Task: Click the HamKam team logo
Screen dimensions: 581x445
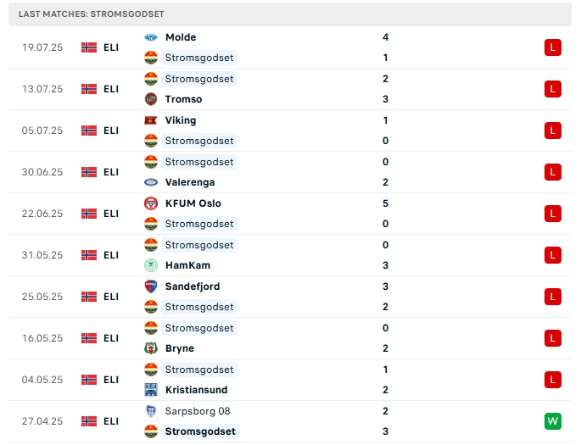Action: click(151, 265)
